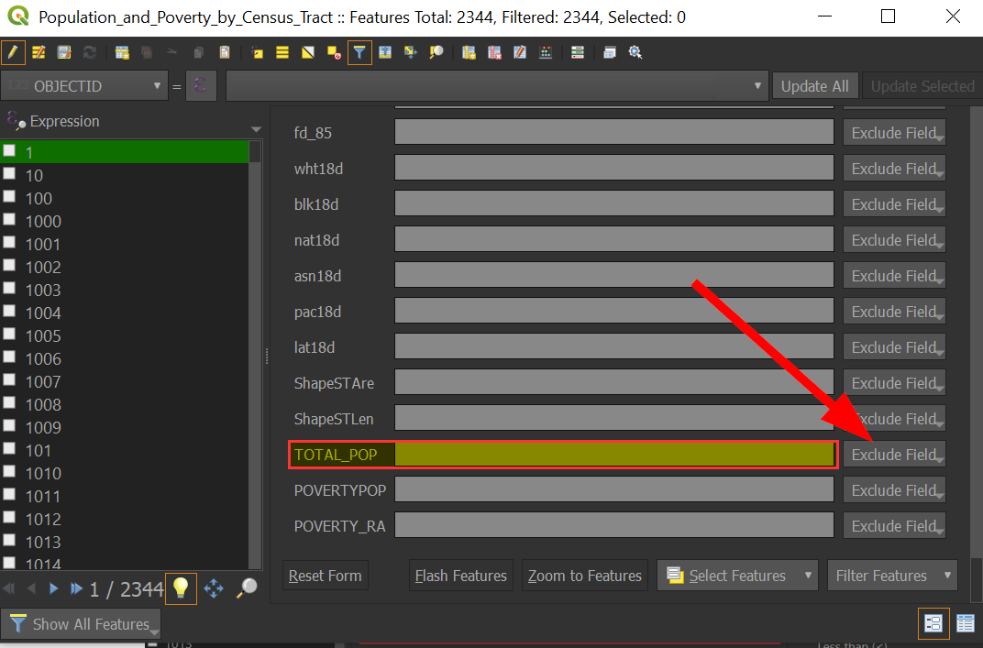
Task: Open select features by expression icon
Action: point(257,52)
